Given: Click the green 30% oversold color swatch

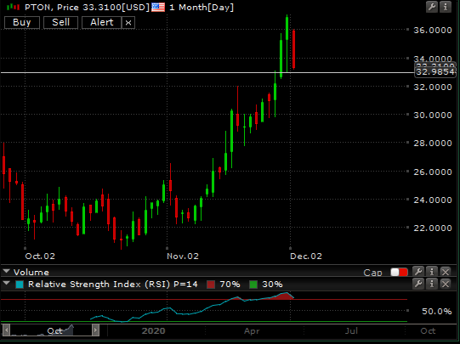Looking at the screenshot, I should (x=253, y=285).
